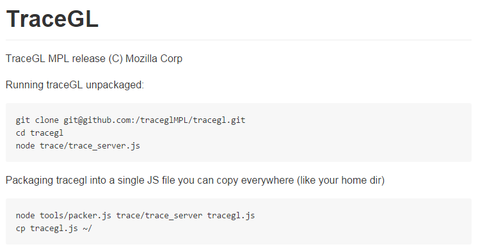The height and width of the screenshot is (249, 478).
Task: Click the git@github.com repository URL text
Action: pyautogui.click(x=154, y=120)
